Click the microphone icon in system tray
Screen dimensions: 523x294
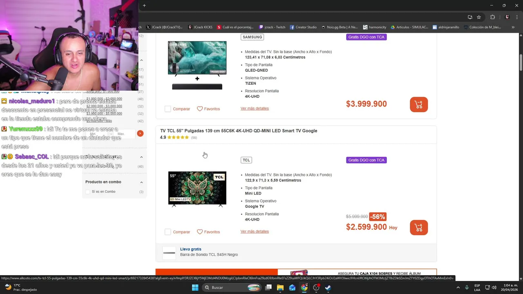pyautogui.click(x=467, y=287)
